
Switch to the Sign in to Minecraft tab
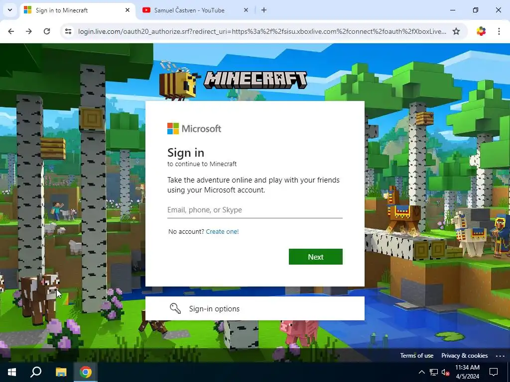(x=78, y=10)
